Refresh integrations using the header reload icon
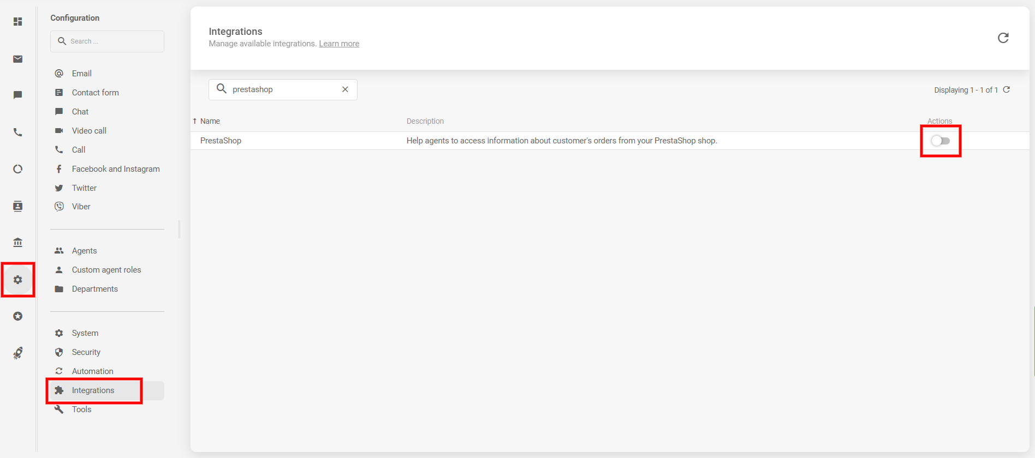Image resolution: width=1035 pixels, height=458 pixels. tap(1003, 38)
